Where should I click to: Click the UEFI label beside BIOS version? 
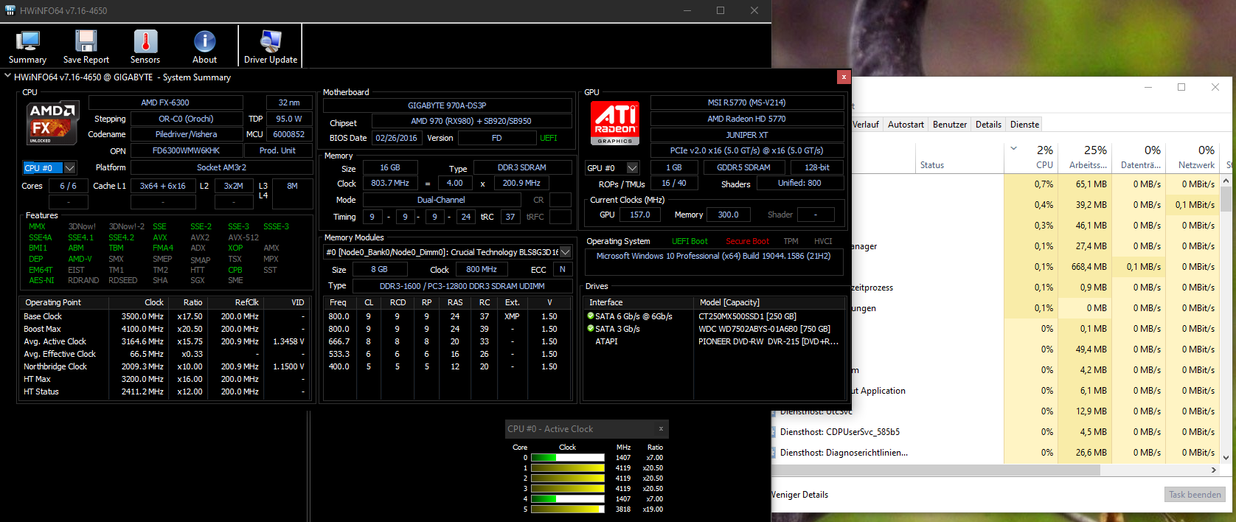pos(549,138)
